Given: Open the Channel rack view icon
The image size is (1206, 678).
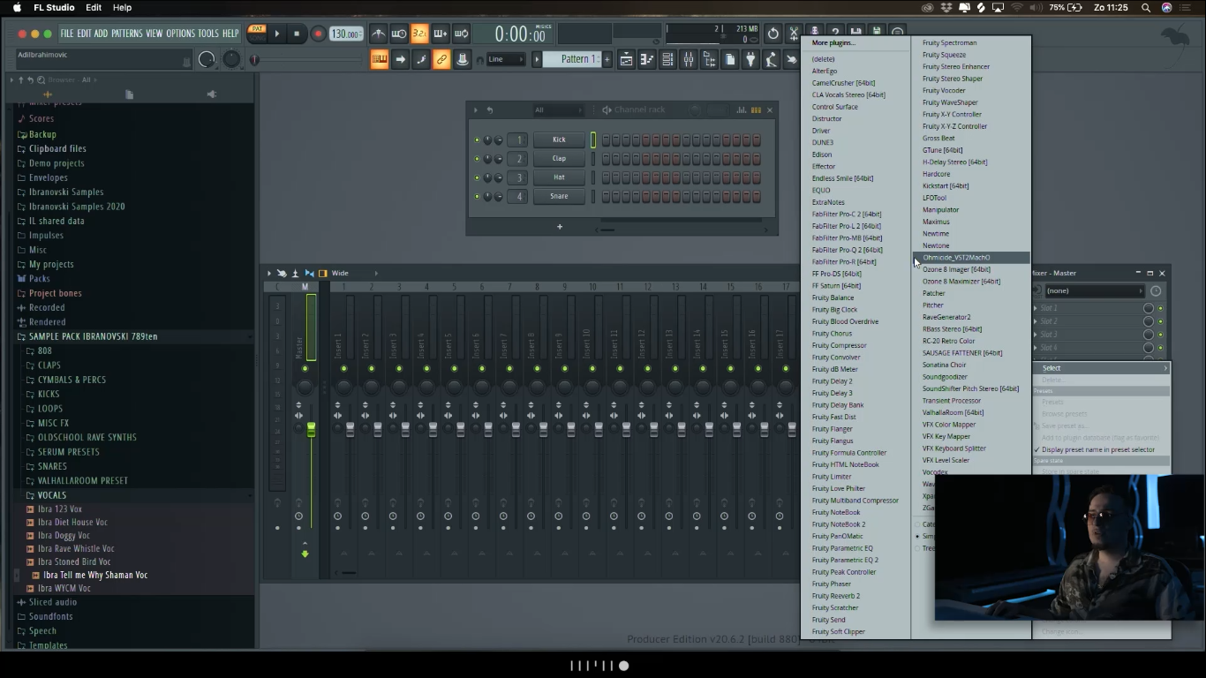Looking at the screenshot, I should 667,59.
